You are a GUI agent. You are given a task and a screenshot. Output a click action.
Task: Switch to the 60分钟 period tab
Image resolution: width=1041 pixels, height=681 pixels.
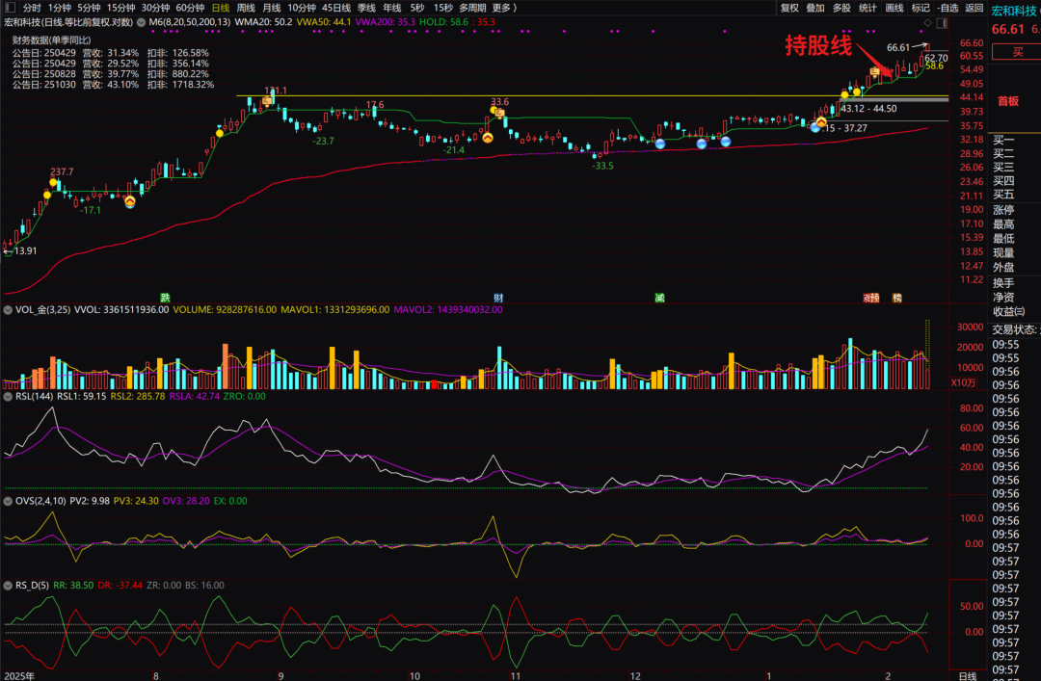coord(190,8)
